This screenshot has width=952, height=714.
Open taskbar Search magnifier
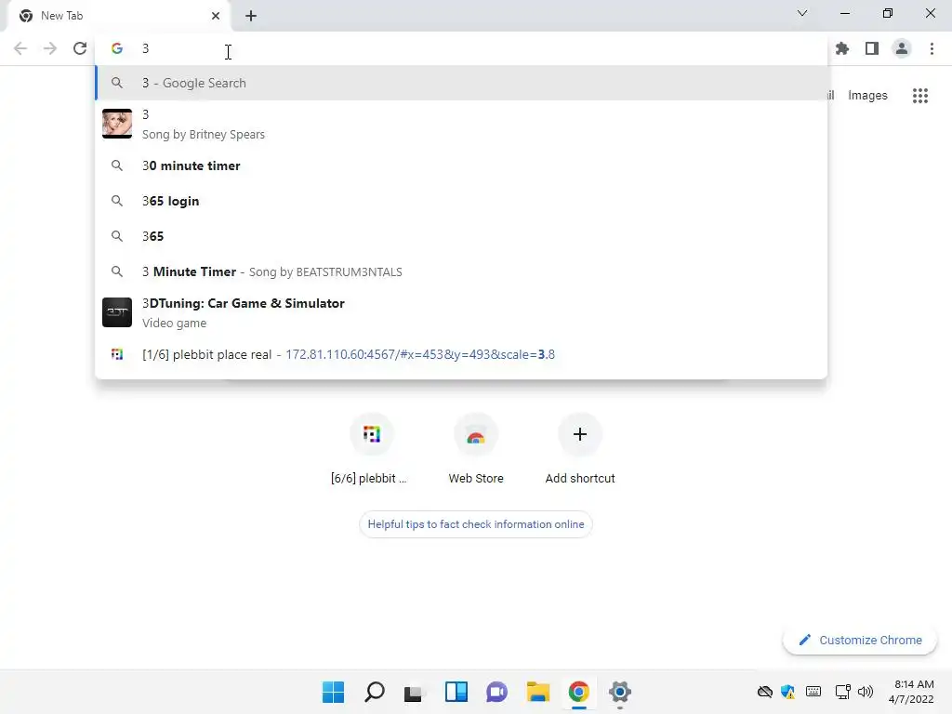[x=375, y=692]
